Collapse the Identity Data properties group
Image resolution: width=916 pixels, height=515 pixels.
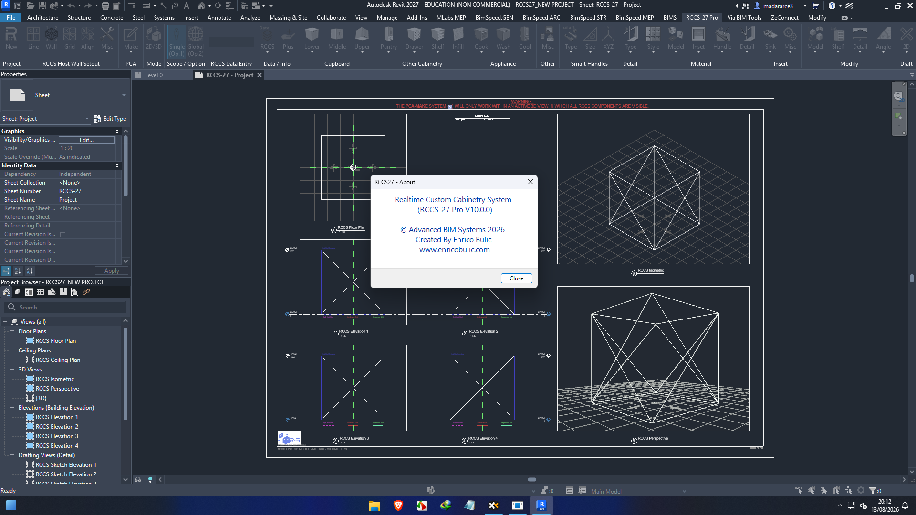pos(117,165)
